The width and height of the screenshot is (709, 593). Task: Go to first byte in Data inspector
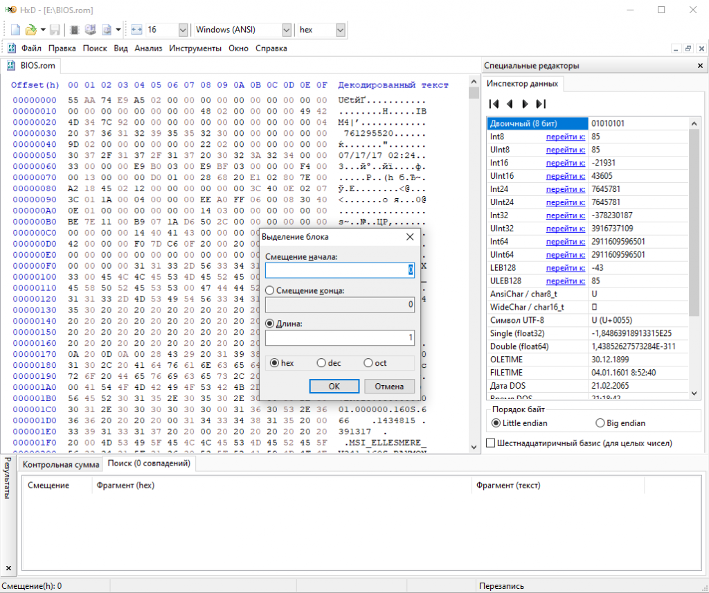494,104
